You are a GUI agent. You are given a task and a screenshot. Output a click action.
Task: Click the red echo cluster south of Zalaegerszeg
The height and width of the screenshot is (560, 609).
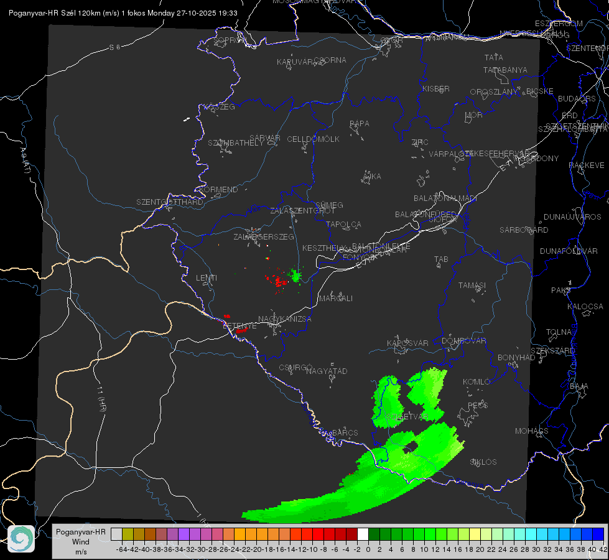click(277, 281)
